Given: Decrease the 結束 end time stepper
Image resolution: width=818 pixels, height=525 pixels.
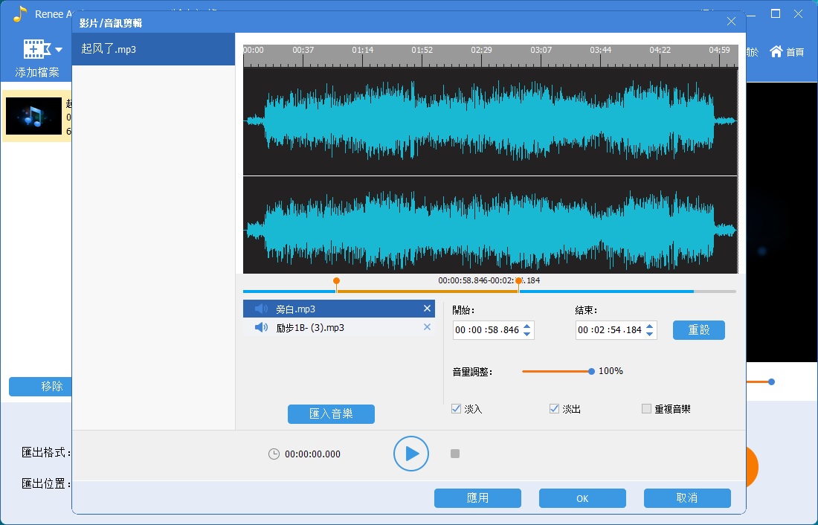Looking at the screenshot, I should [650, 334].
